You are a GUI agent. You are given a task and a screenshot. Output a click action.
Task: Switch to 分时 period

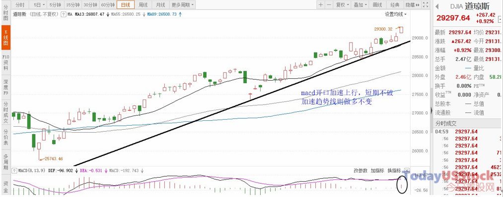(20, 5)
